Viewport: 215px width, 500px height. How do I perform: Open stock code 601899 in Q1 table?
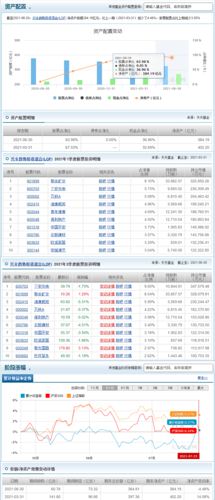33,181
